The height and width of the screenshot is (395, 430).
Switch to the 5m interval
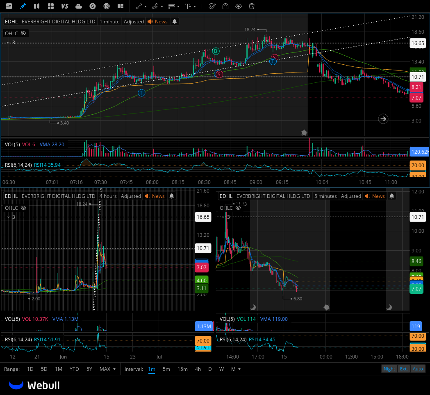166,369
